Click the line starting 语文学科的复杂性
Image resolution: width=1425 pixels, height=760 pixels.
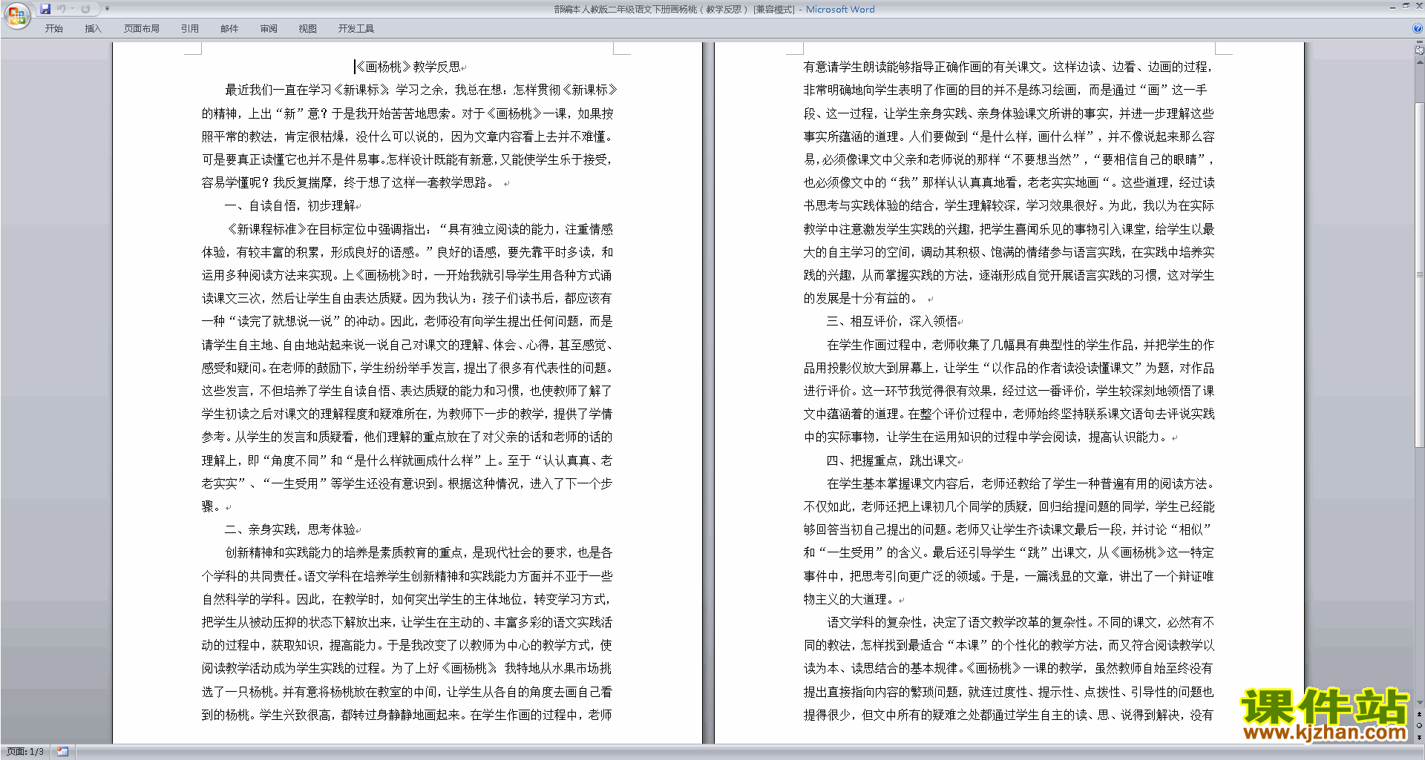click(1021, 622)
